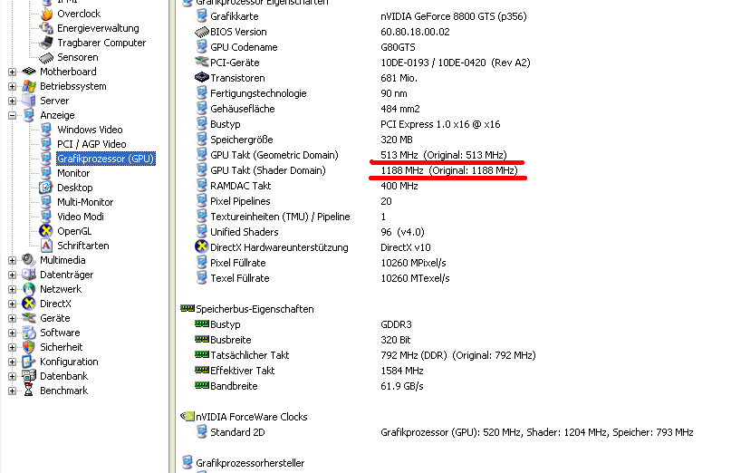Click the BIOS Version chip icon

click(201, 32)
